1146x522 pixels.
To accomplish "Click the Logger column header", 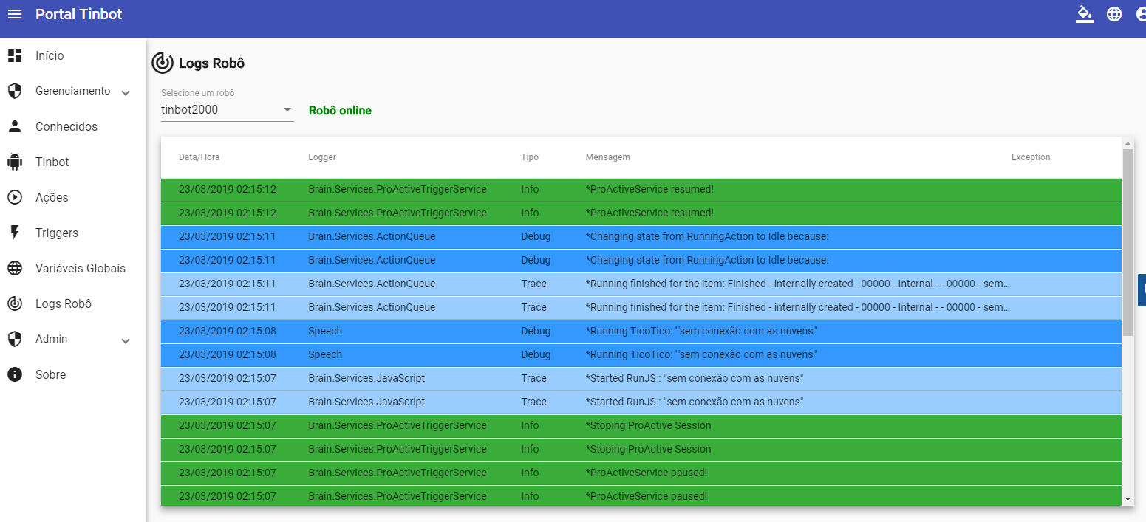I will [322, 157].
